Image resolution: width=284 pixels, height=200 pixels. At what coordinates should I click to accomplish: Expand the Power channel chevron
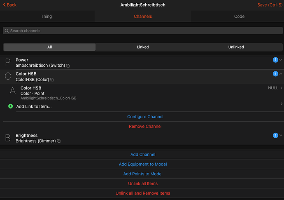281,60
